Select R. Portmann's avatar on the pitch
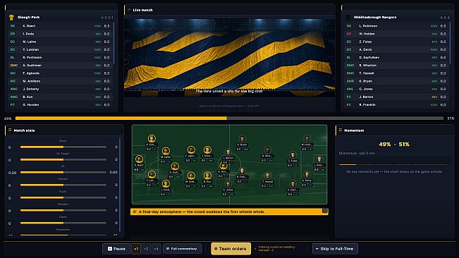This screenshot has width=459, height=258. [x=152, y=138]
